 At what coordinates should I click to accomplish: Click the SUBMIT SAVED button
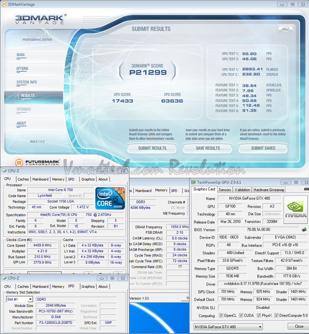coord(263,148)
